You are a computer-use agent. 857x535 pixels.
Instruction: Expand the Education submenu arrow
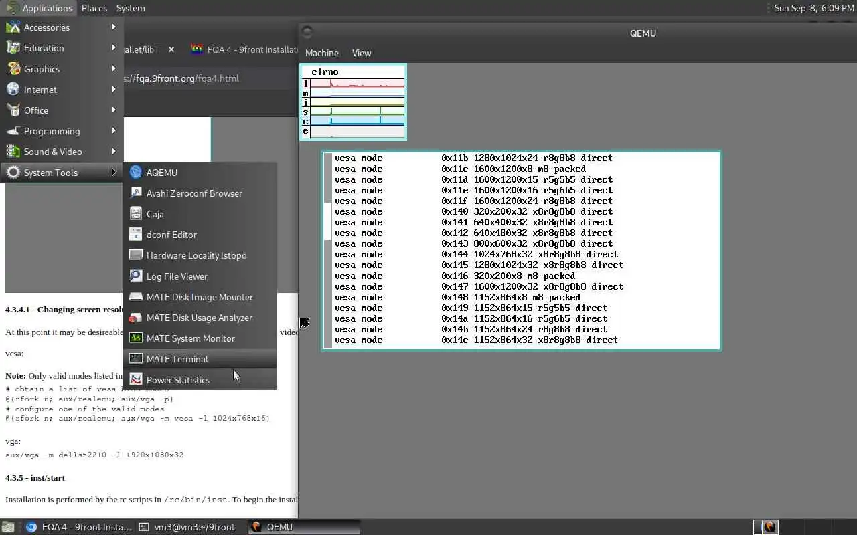click(x=114, y=48)
